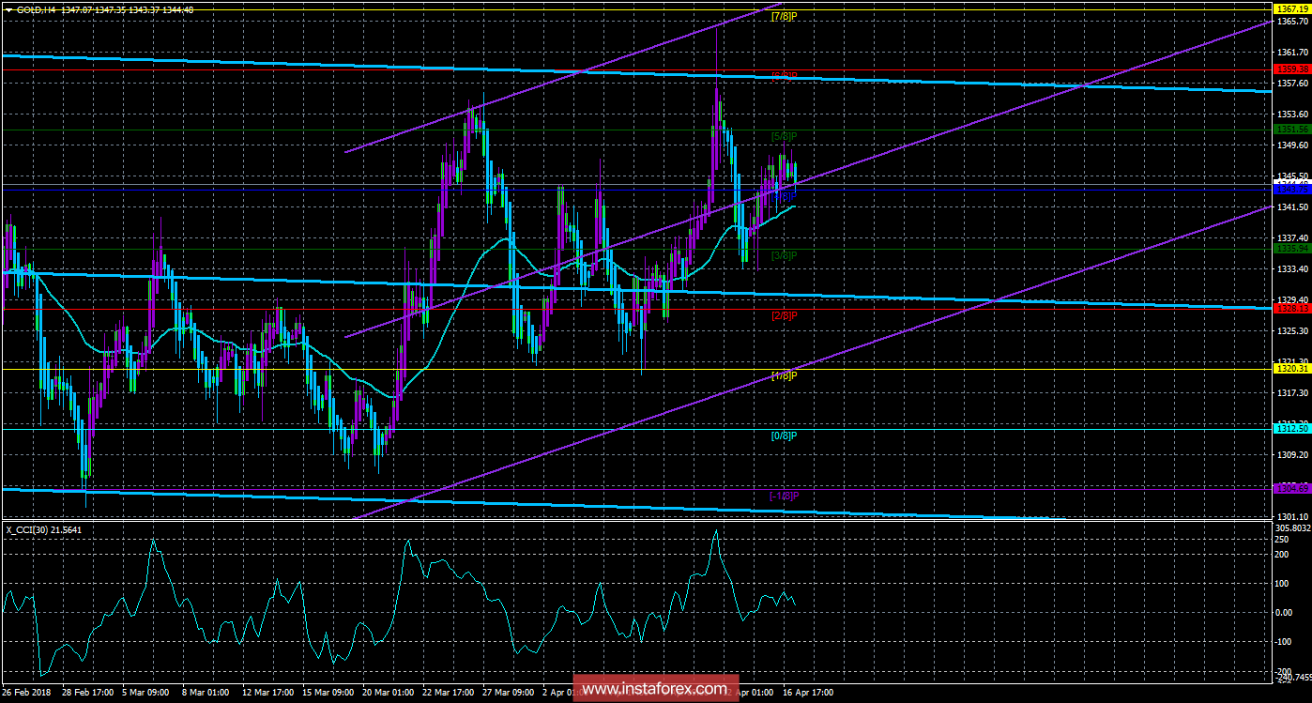Click the 1349.60 price scale value
Image resolution: width=1312 pixels, height=703 pixels.
point(1291,145)
